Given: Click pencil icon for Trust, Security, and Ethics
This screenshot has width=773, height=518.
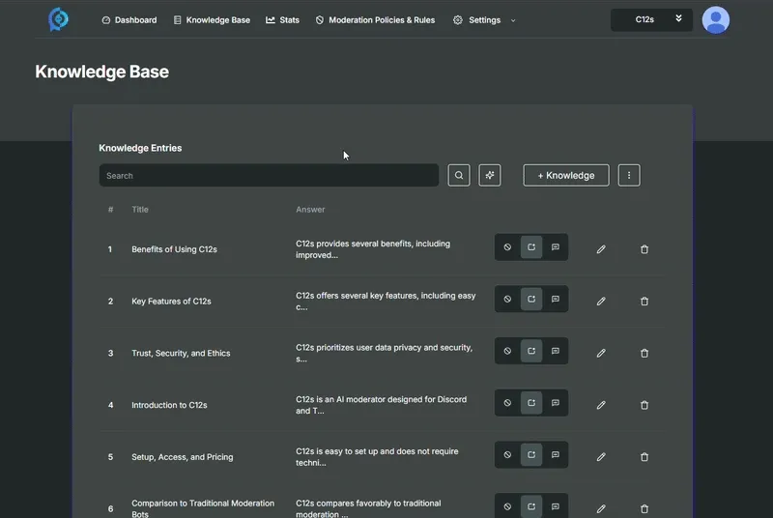Looking at the screenshot, I should (x=601, y=354).
